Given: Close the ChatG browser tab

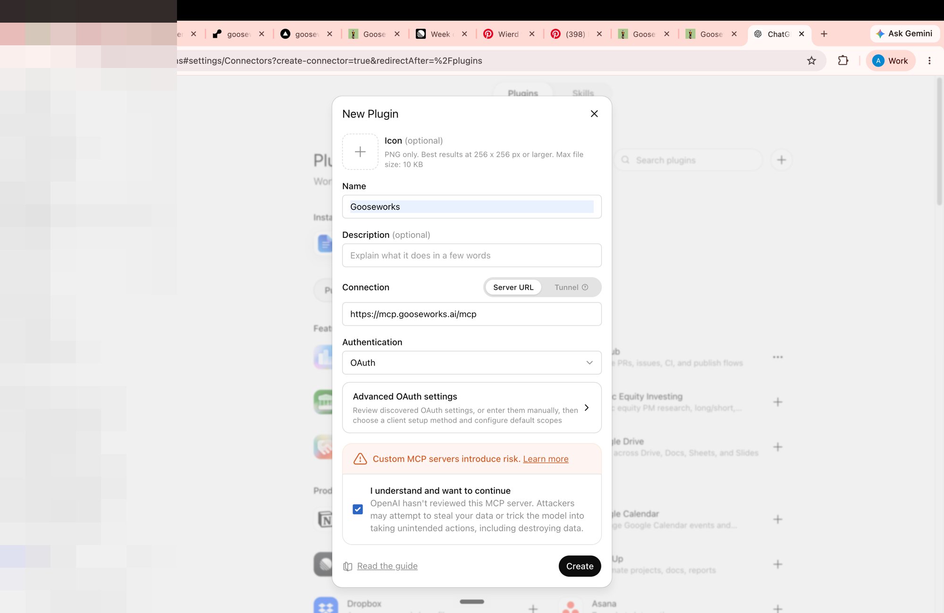Looking at the screenshot, I should tap(801, 34).
